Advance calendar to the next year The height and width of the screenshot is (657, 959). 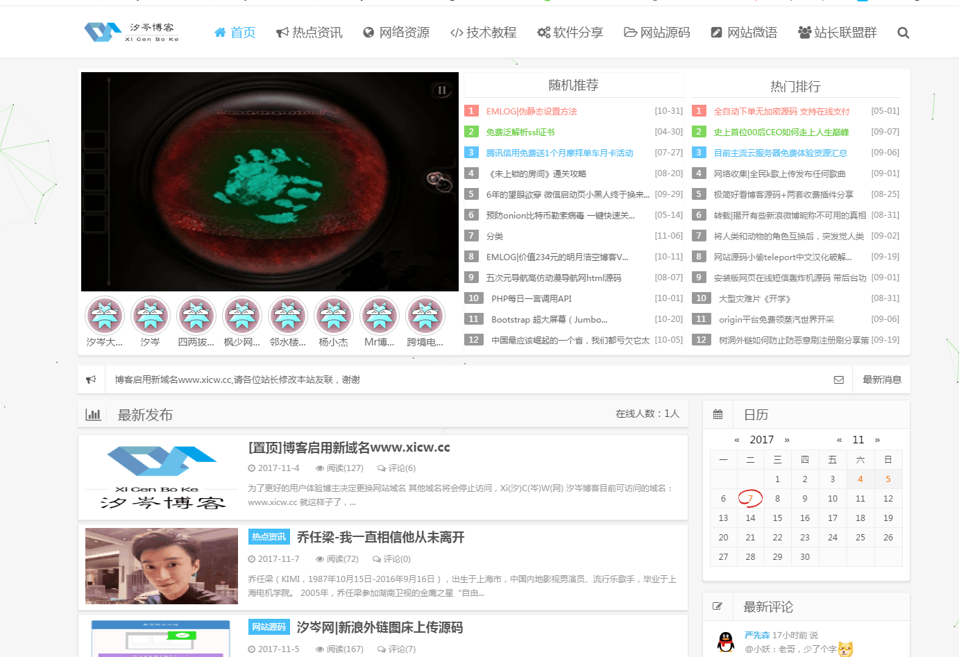click(787, 440)
